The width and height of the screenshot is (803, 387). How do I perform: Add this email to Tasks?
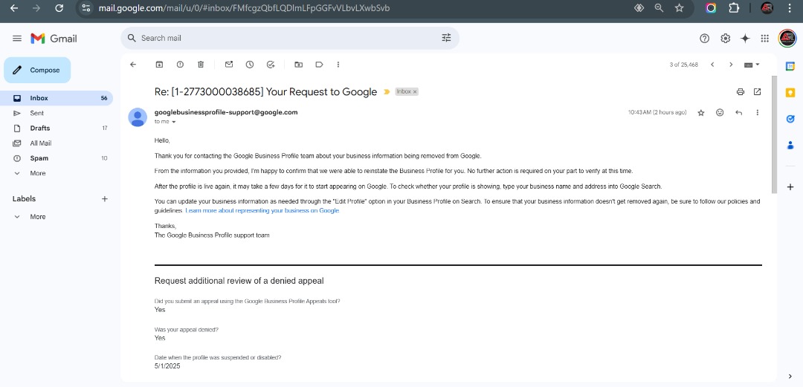point(271,65)
